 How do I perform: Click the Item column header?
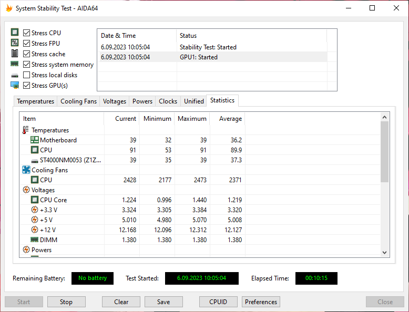click(x=62, y=119)
